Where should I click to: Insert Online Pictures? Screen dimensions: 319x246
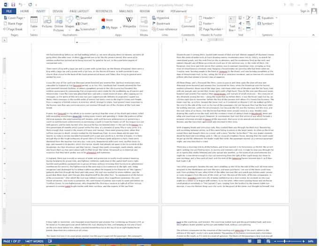(59, 24)
